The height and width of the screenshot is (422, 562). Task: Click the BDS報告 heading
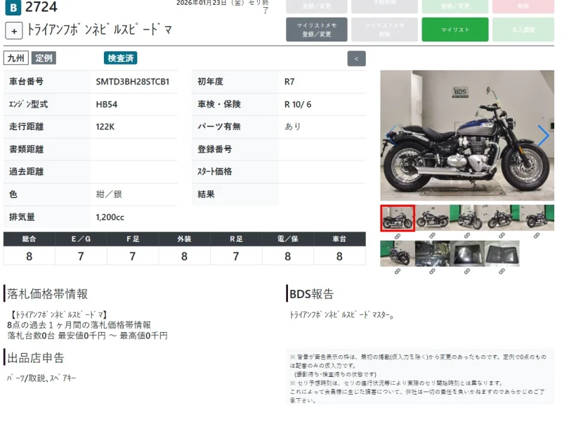pos(311,294)
